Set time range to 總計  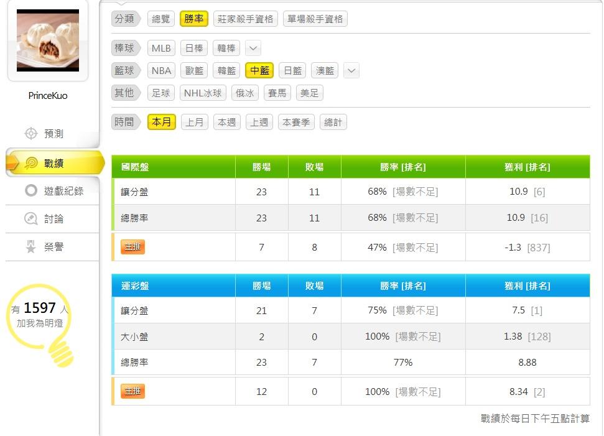[333, 122]
